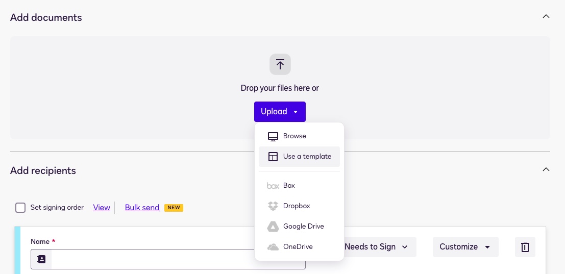Pick the Google Drive menu entry
565x274 pixels.
coord(303,227)
